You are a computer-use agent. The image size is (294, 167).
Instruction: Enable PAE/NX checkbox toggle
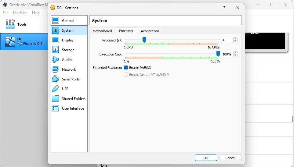126,68
